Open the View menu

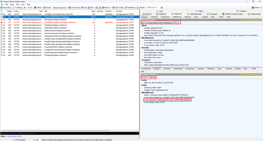23,4
